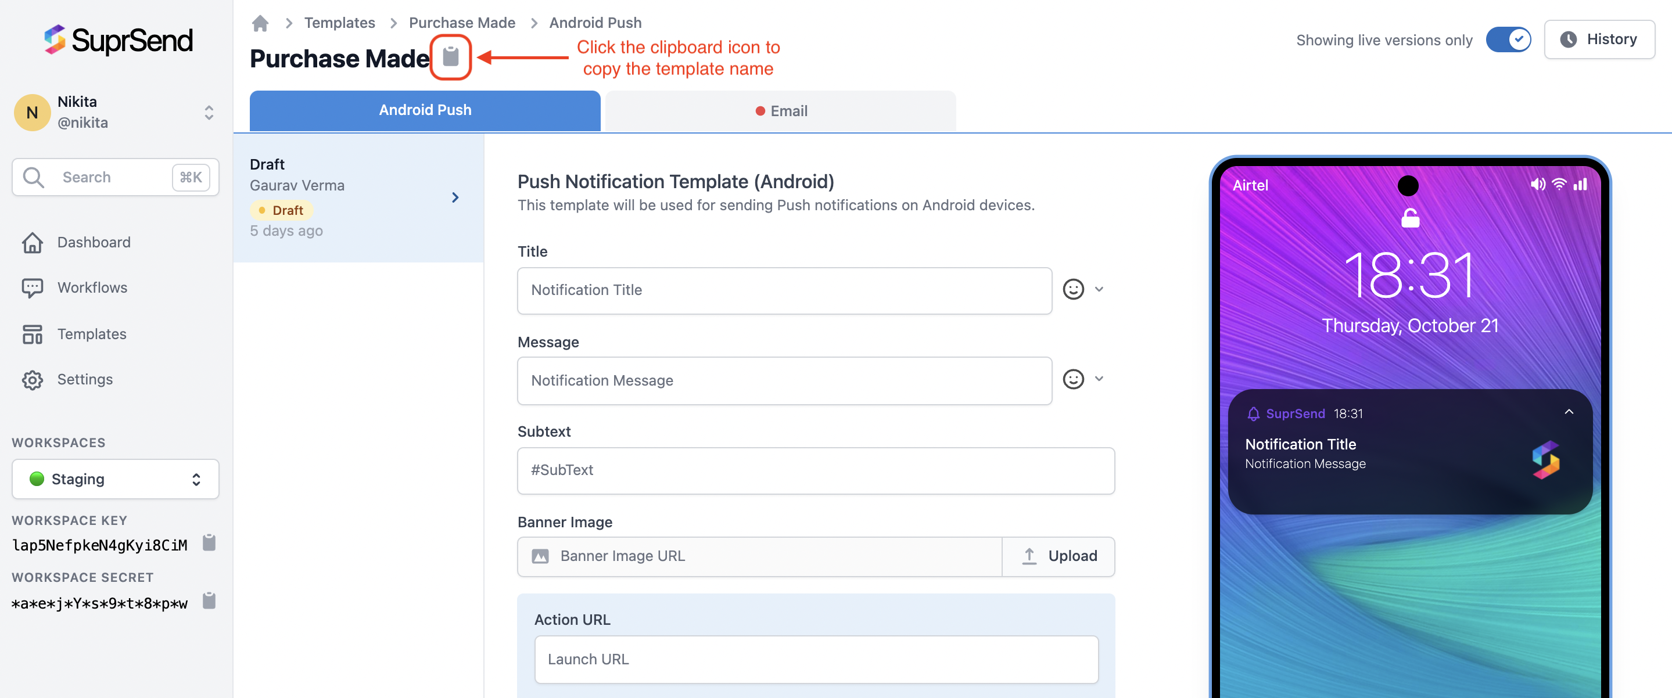Click the home breadcrumb icon

(260, 23)
